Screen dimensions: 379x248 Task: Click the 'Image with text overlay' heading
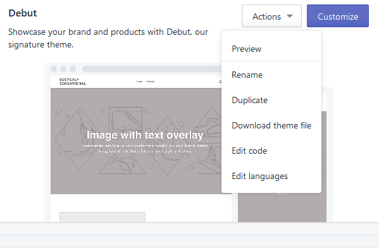pyautogui.click(x=145, y=135)
